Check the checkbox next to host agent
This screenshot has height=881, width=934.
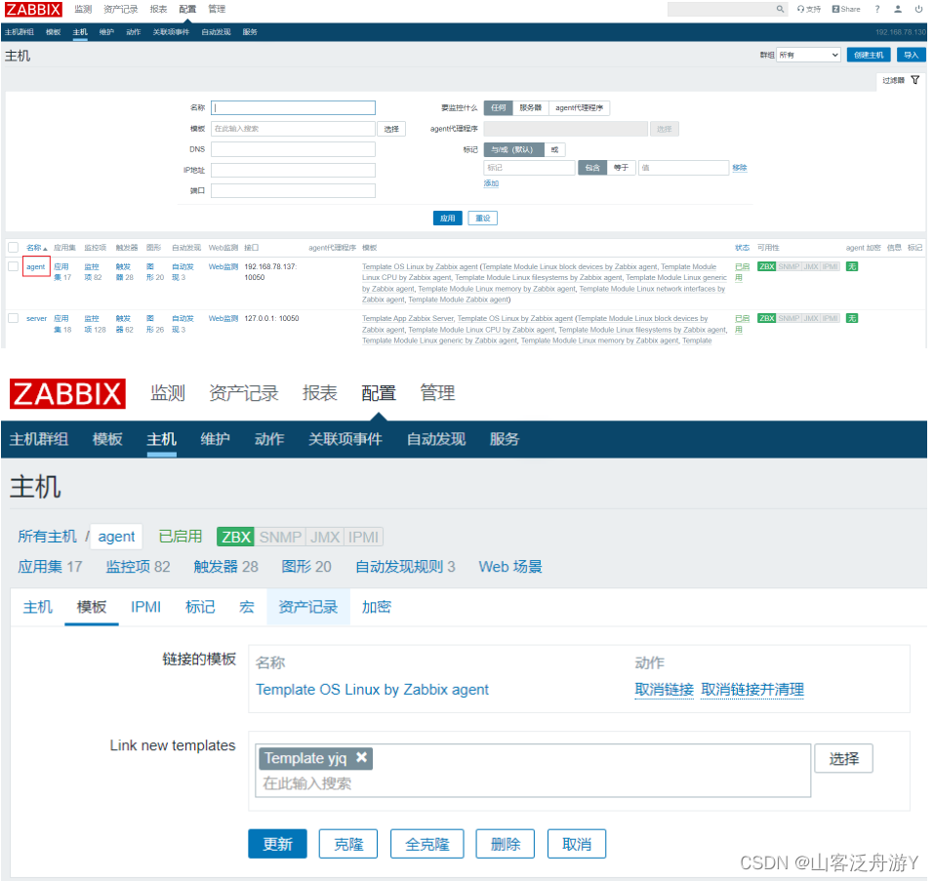(x=12, y=266)
